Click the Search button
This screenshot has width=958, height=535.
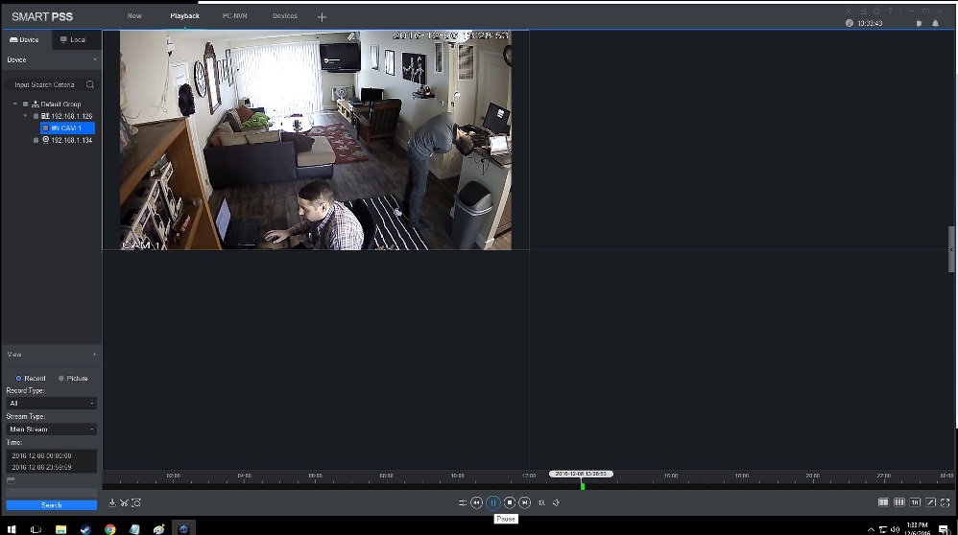51,505
